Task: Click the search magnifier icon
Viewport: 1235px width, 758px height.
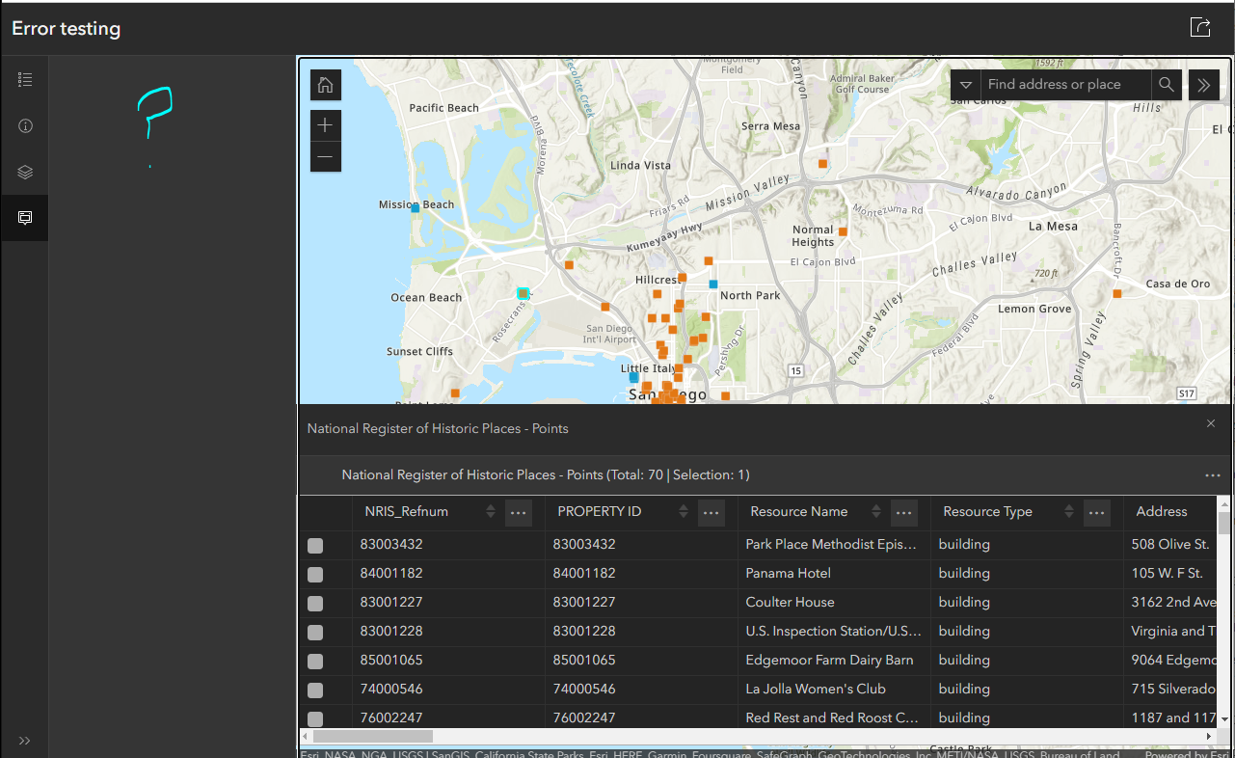Action: coord(1166,84)
